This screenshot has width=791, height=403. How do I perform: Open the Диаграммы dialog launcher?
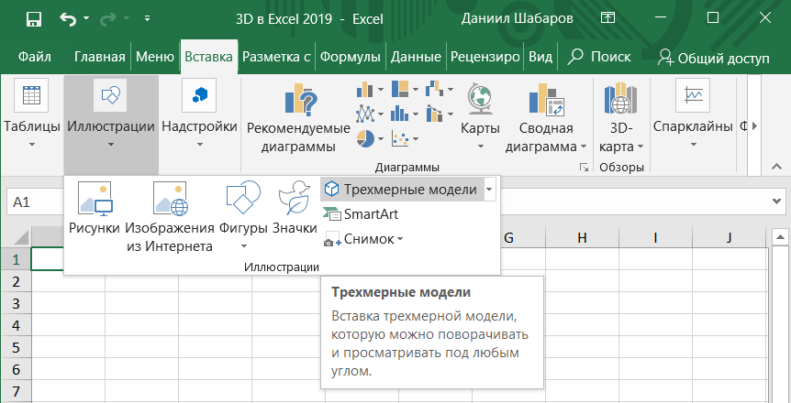point(584,168)
